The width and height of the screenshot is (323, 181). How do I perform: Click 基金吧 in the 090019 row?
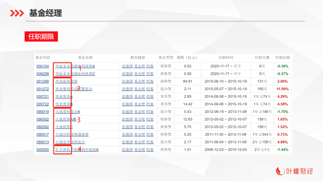[139, 112]
